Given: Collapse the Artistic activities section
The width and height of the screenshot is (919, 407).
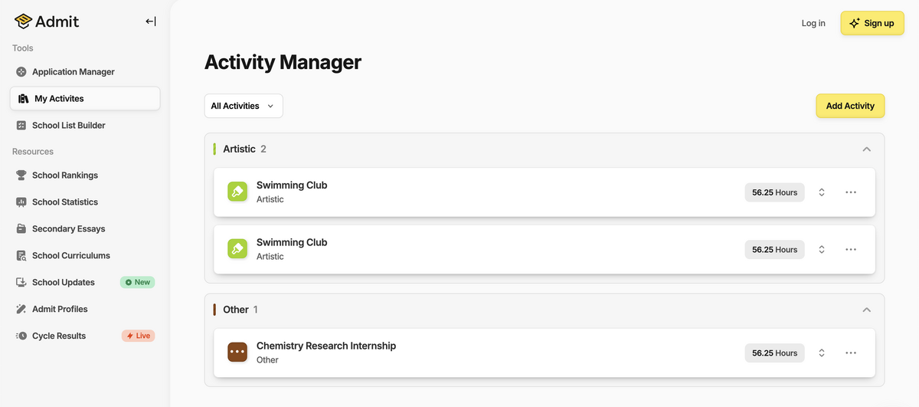Looking at the screenshot, I should 867,149.
